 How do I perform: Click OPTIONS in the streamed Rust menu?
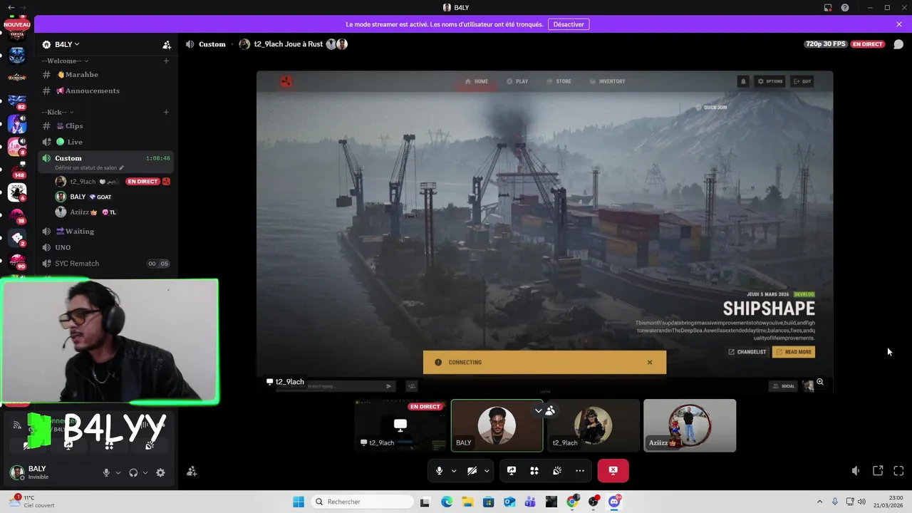click(x=770, y=81)
